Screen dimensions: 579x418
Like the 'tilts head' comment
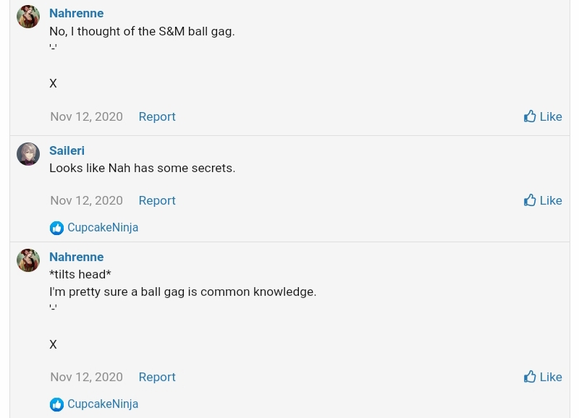(x=543, y=377)
